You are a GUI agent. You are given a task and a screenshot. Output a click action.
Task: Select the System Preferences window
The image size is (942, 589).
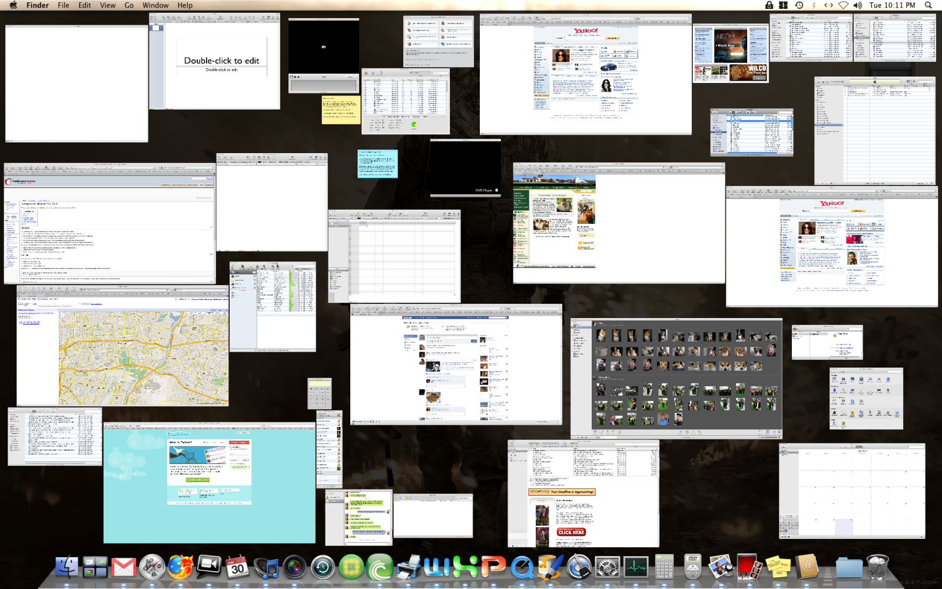click(866, 398)
